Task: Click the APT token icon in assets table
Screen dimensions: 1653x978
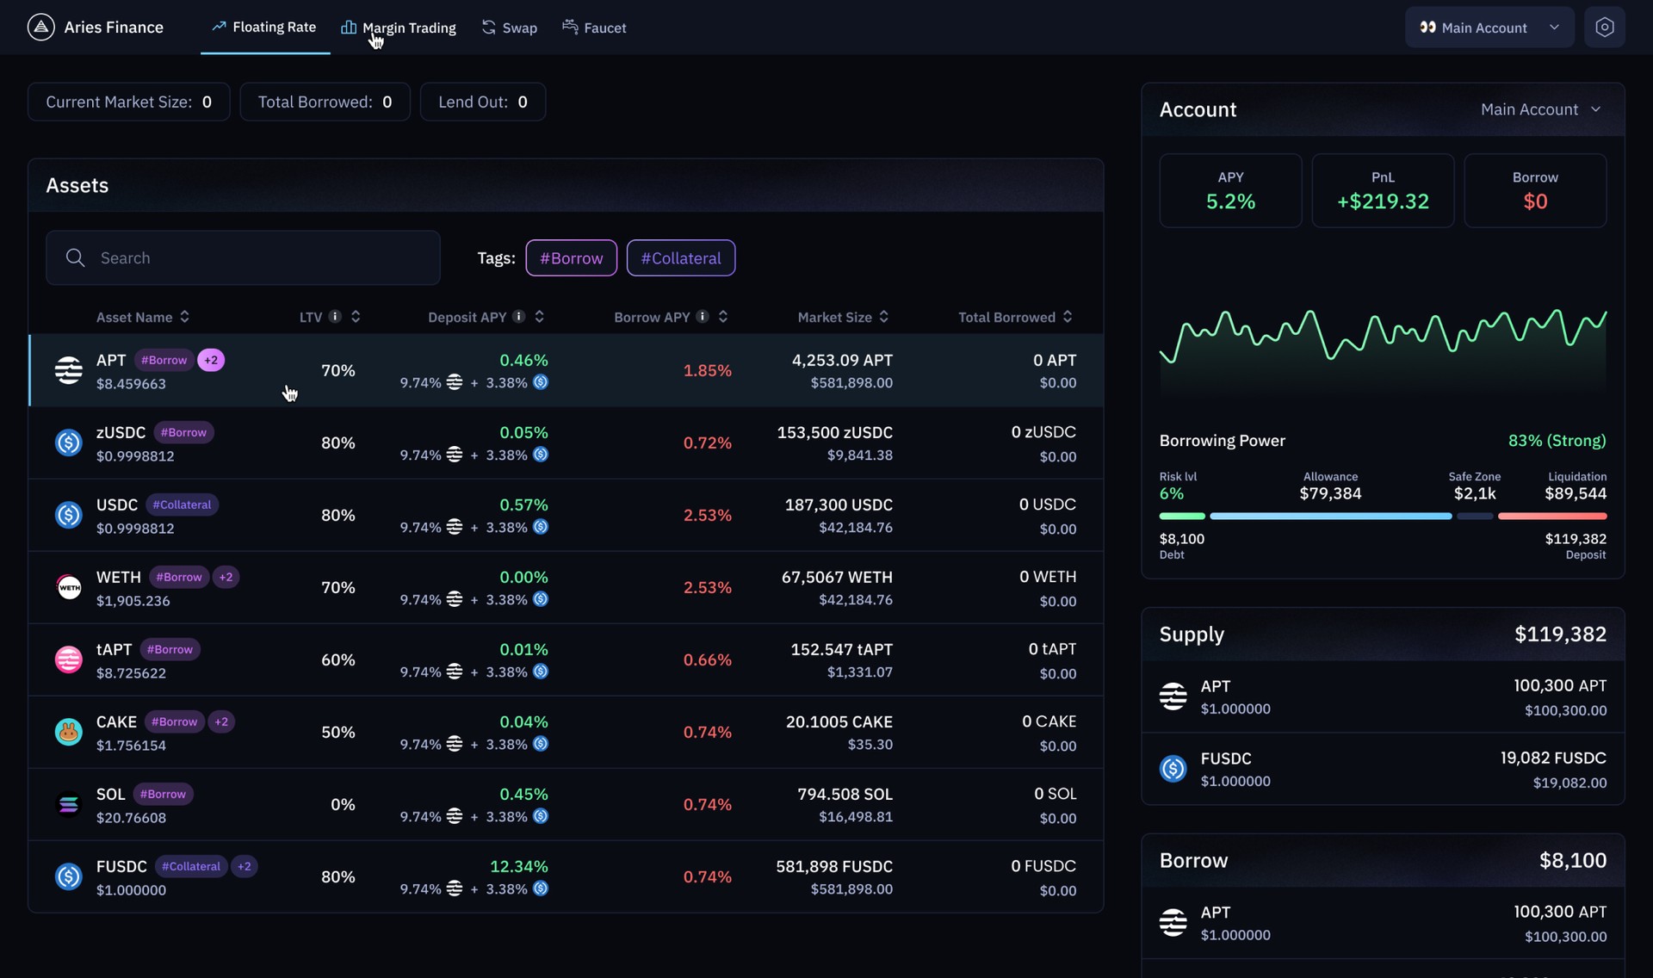Action: pos(69,370)
